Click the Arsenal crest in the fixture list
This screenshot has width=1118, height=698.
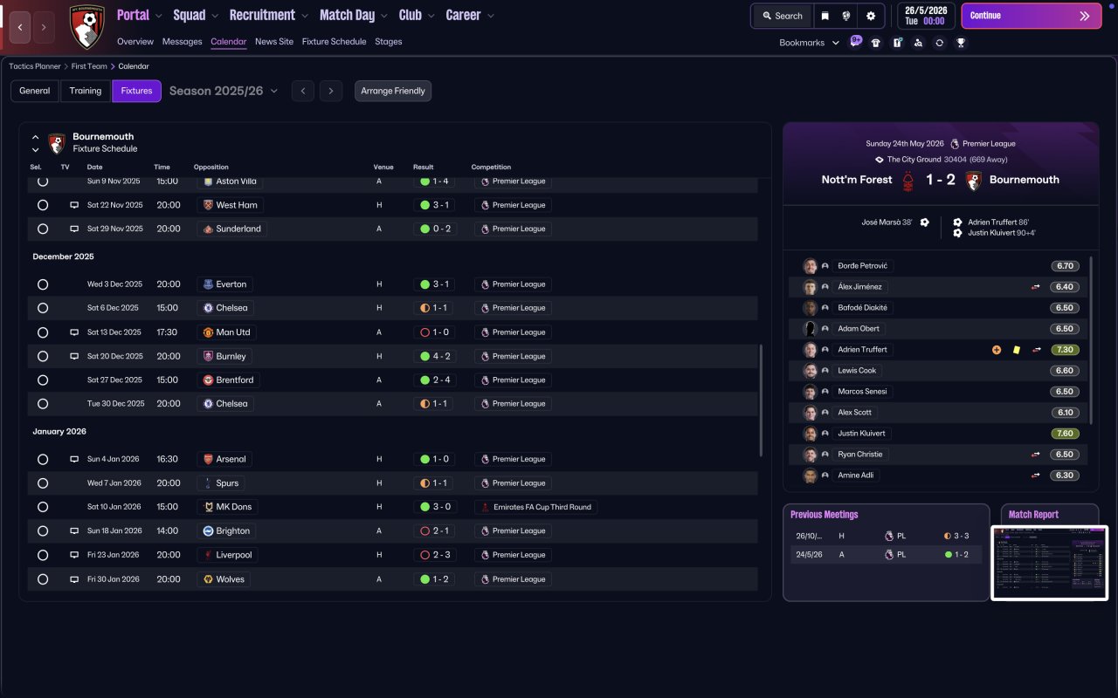click(x=208, y=459)
